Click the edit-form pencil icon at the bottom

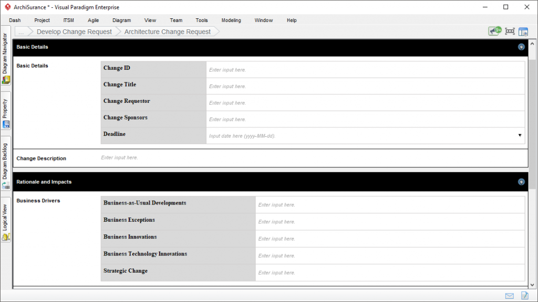click(523, 295)
